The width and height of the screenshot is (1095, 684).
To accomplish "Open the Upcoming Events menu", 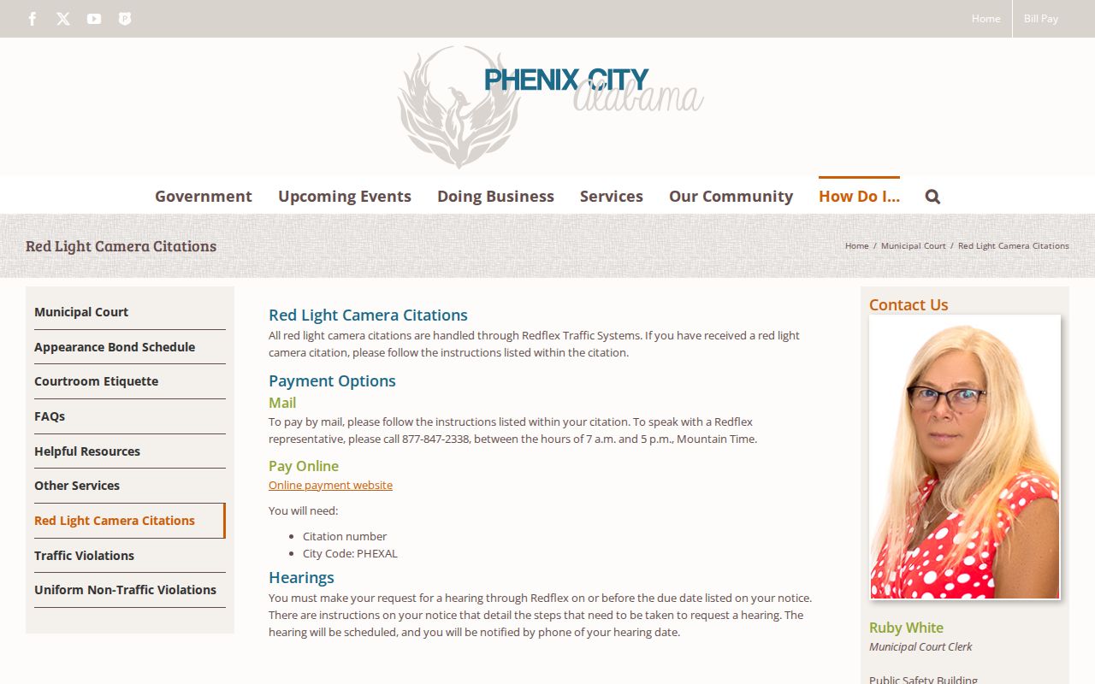I will 345,196.
